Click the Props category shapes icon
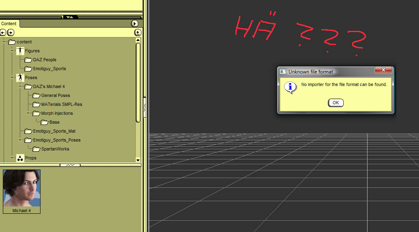419x232 pixels. coord(20,158)
